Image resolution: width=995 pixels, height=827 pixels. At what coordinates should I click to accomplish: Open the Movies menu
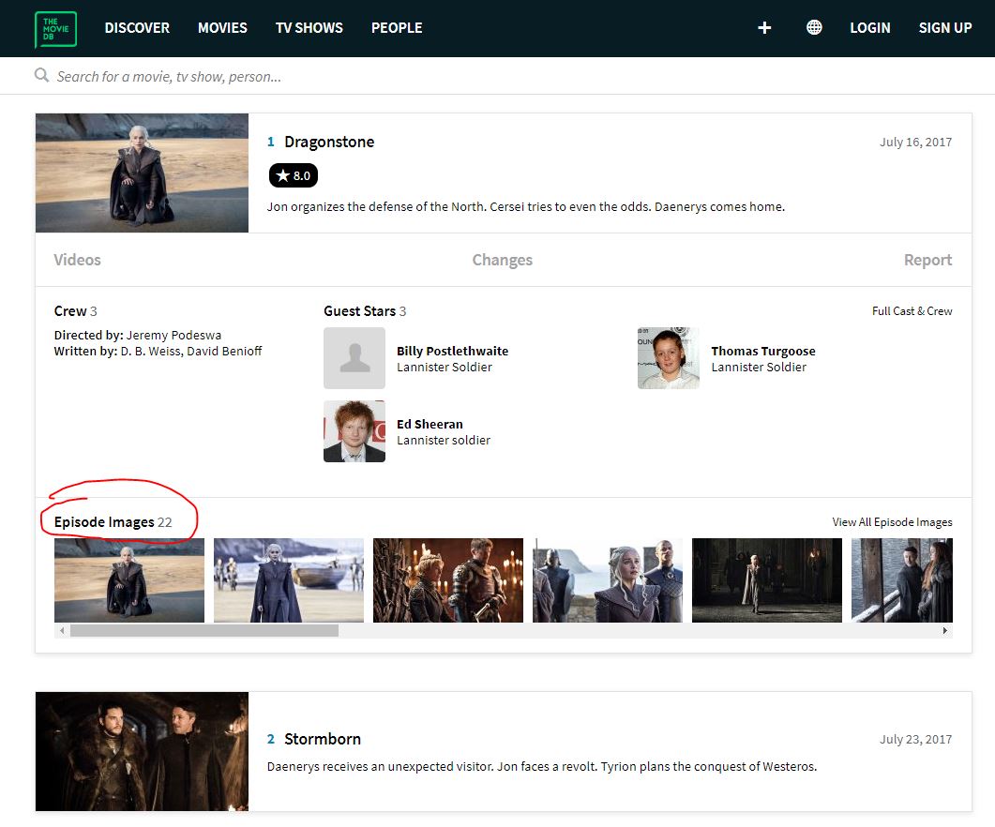[x=223, y=28]
